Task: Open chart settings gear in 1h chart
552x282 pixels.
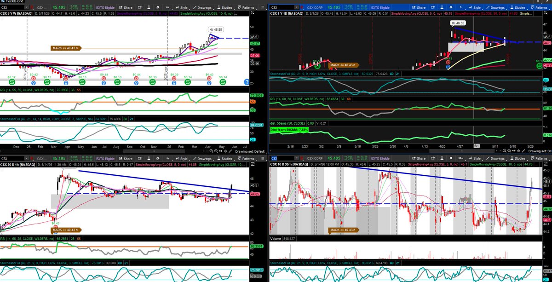Action: click(158, 159)
